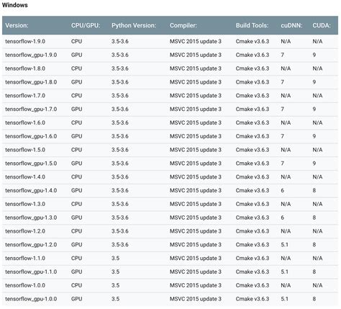Select the tensorflow-1.6.0 version cell

pos(25,122)
